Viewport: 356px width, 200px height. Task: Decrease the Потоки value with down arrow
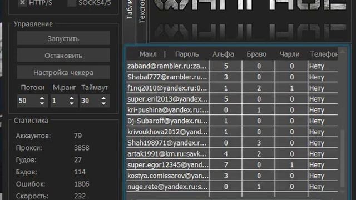(42, 103)
